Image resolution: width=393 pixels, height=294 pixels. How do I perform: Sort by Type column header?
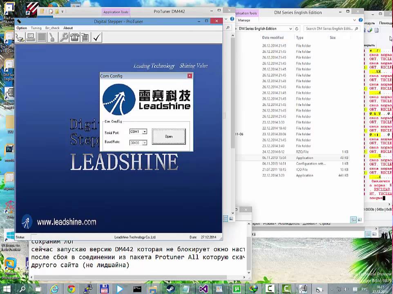[299, 38]
